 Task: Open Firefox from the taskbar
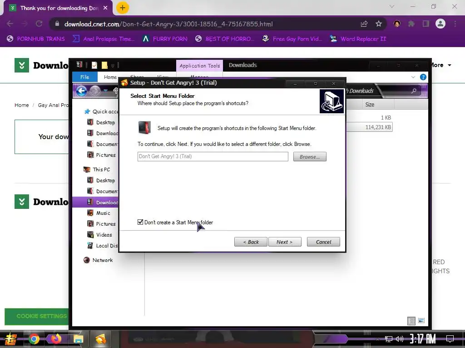click(56, 339)
